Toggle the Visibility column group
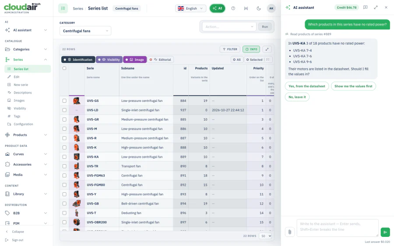This screenshot has width=394, height=246. tap(109, 60)
